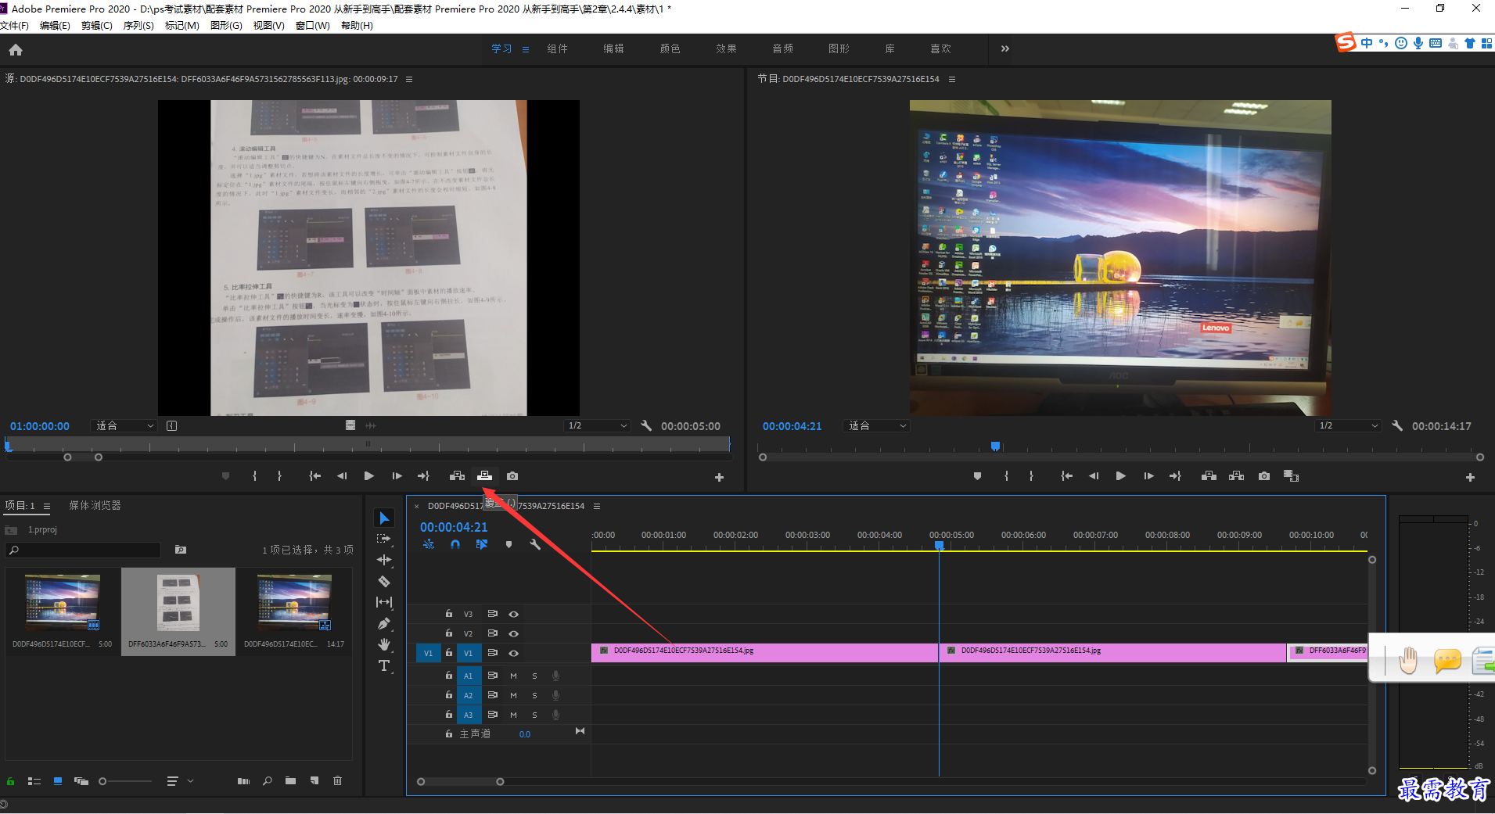Click the new bin folder icon in project panel
1495x814 pixels.
pos(290,780)
